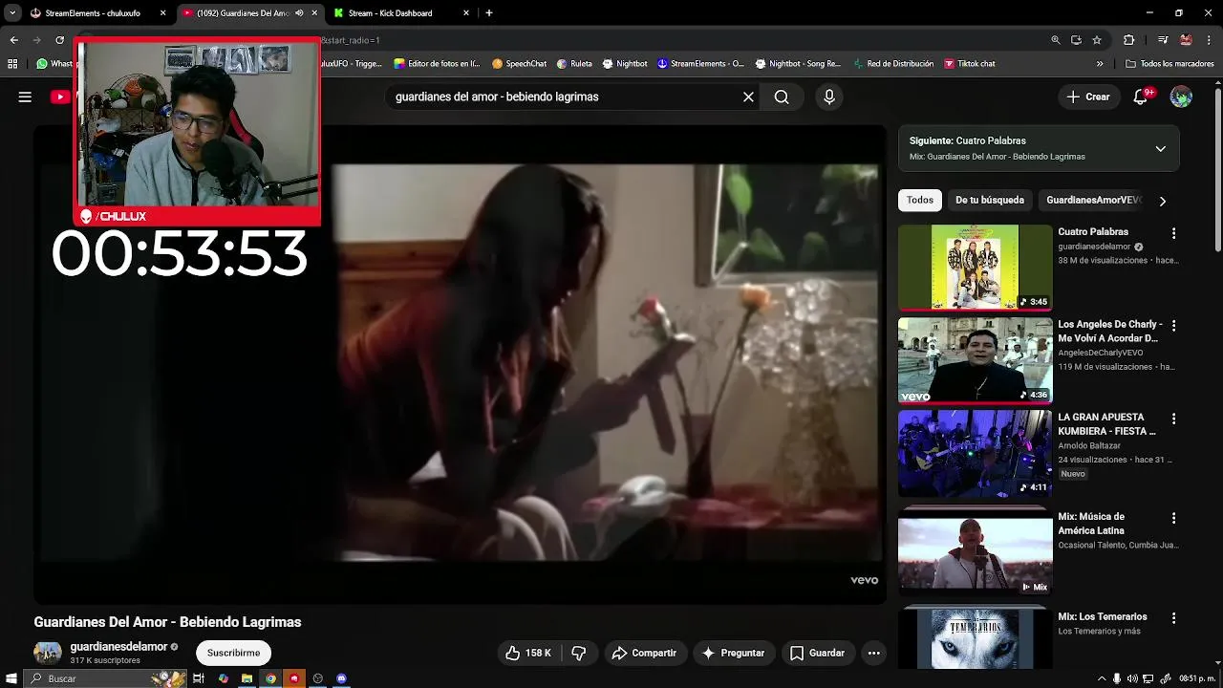Screen dimensions: 1223x688
Task: Open the Chrome apps grid icon
Action: pyautogui.click(x=12, y=64)
